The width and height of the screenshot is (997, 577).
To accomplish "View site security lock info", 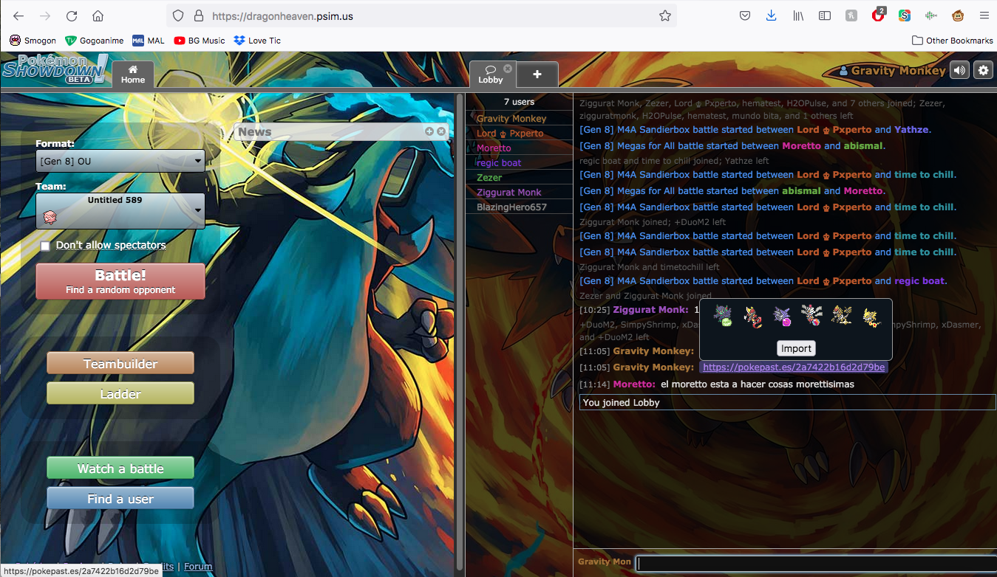I will pos(198,15).
